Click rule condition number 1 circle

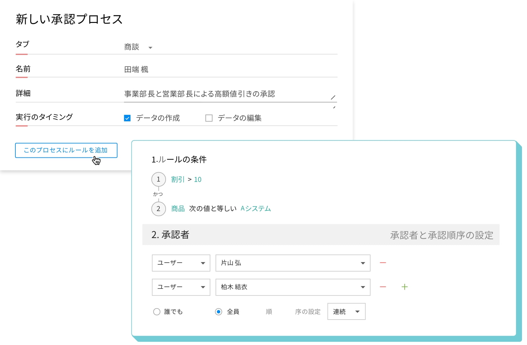(158, 179)
